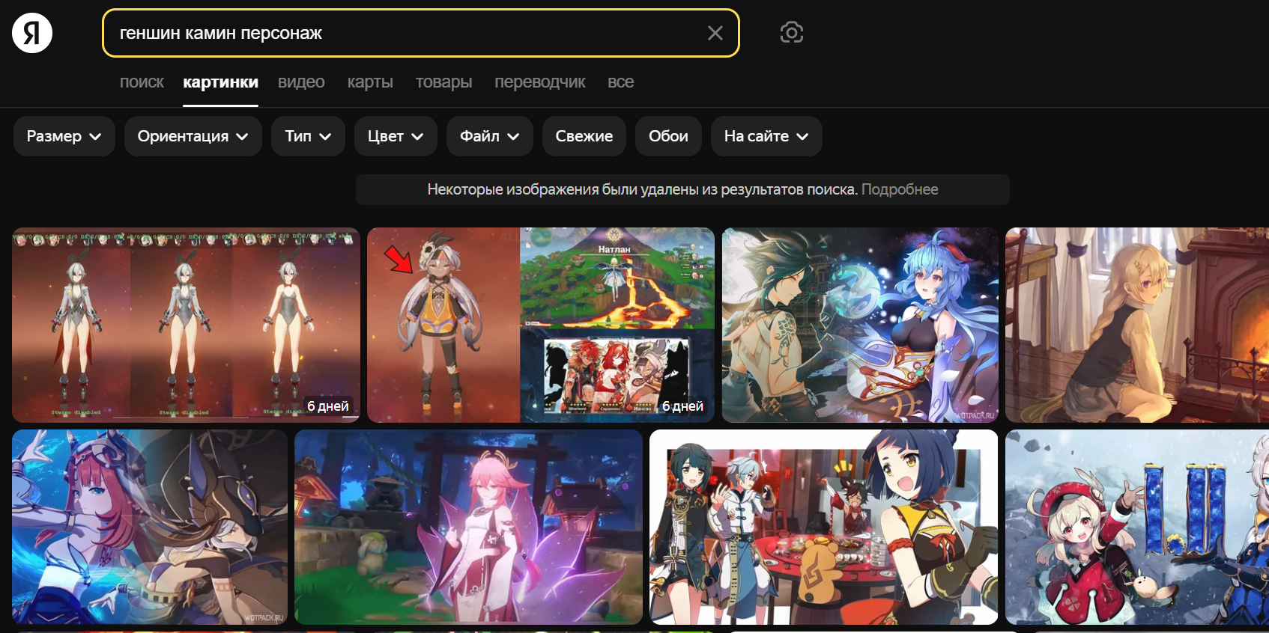Toggle the «Свежие» recent filter
Image resolution: width=1269 pixels, height=633 pixels.
[584, 136]
